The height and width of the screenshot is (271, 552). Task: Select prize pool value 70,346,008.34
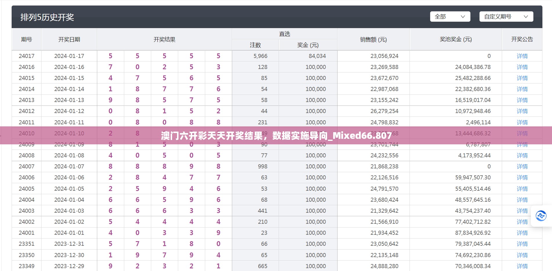[x=473, y=266]
